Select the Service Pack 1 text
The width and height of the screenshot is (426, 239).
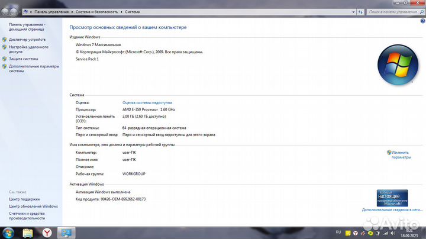tap(87, 59)
